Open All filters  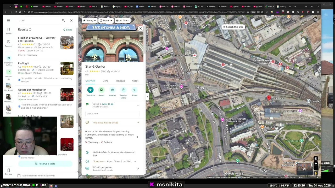pos(122,20)
